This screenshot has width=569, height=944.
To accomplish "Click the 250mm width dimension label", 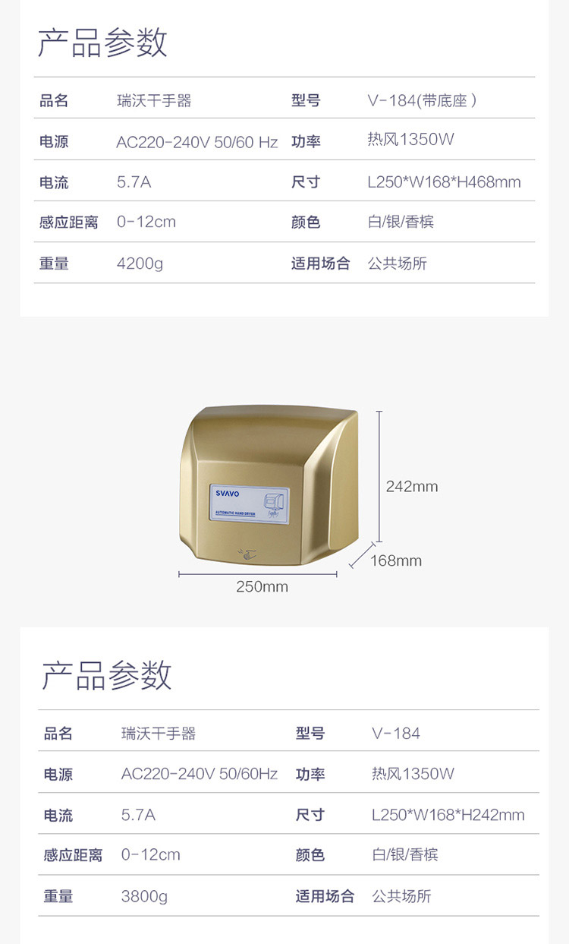I will pos(262,586).
